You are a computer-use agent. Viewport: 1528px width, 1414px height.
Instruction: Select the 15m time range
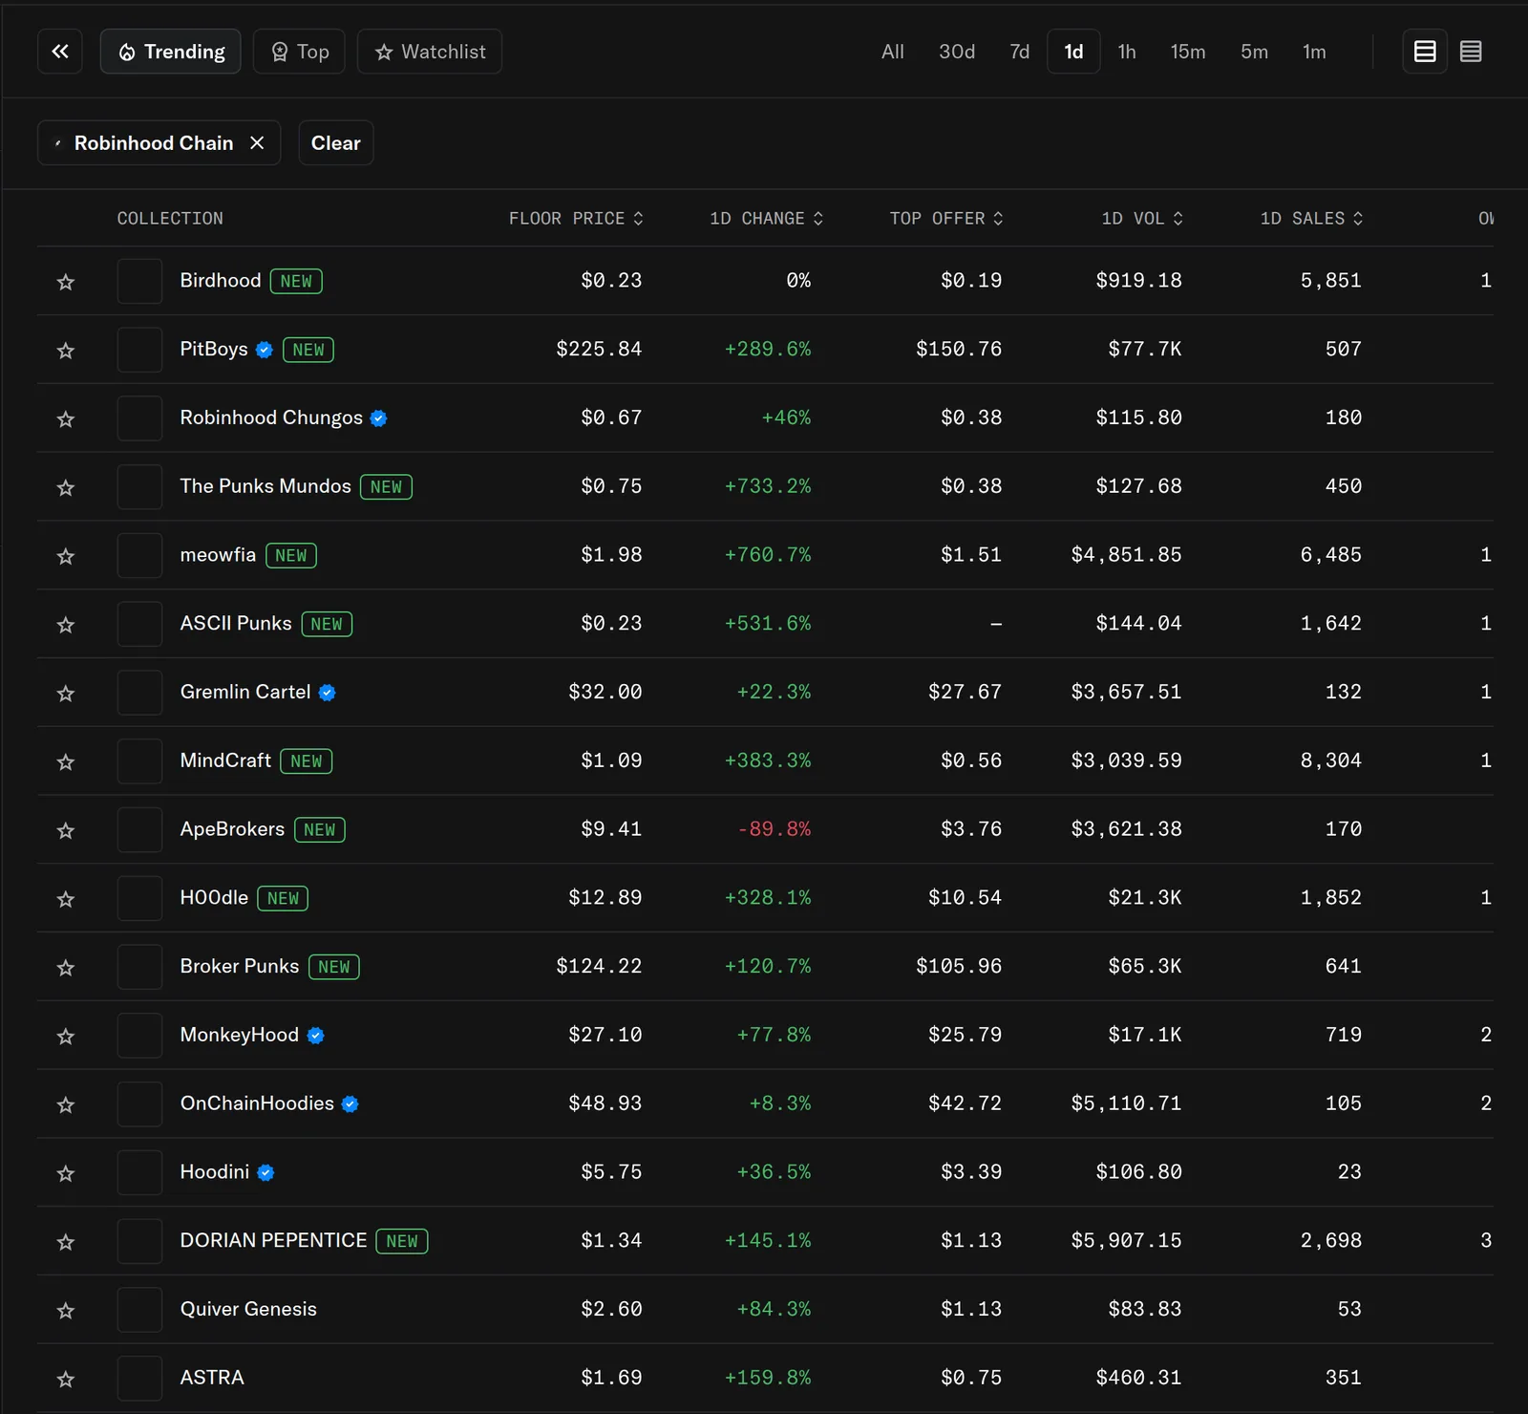tap(1188, 52)
